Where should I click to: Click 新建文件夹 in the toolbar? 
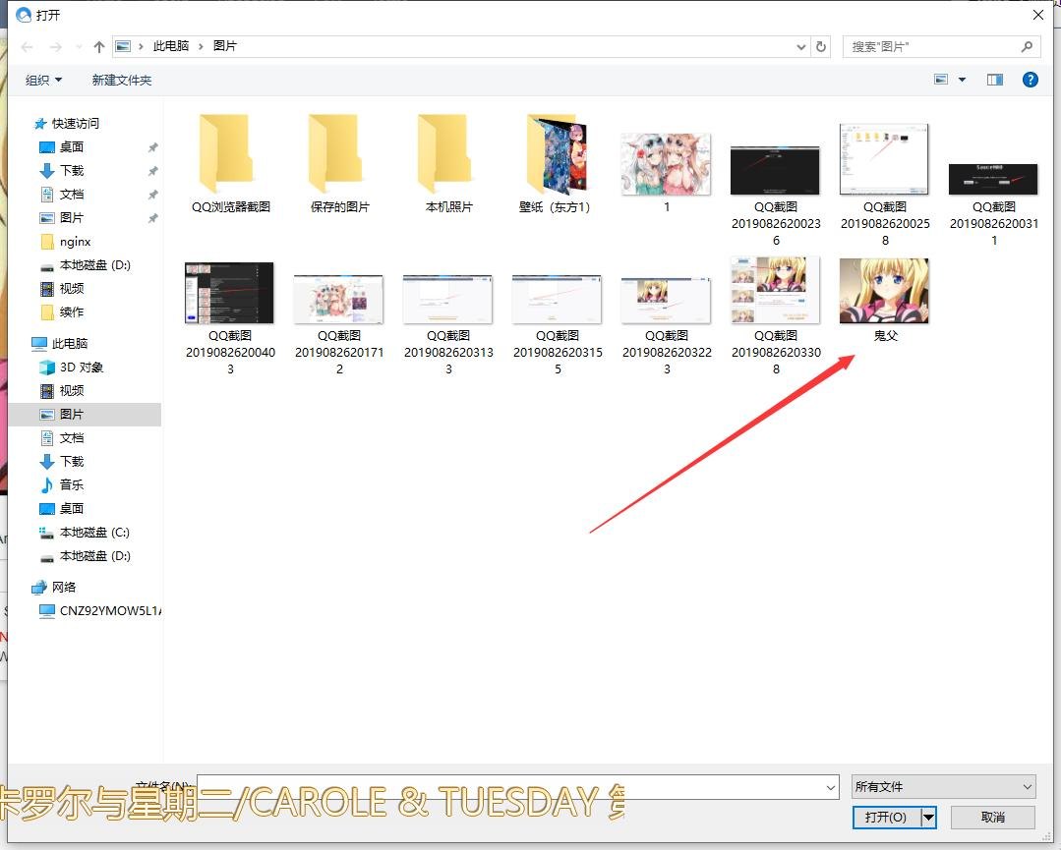point(122,80)
